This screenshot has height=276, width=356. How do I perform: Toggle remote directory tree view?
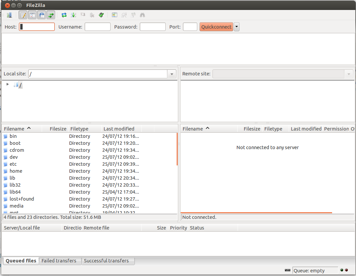(x=42, y=15)
